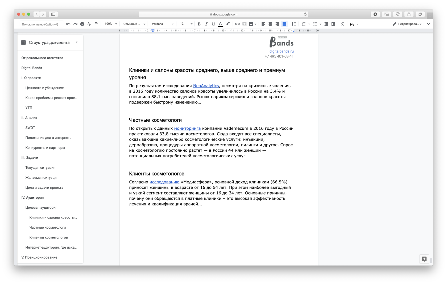Click the shield extension icon
Viewport: 447px width, 284px height.
click(398, 14)
